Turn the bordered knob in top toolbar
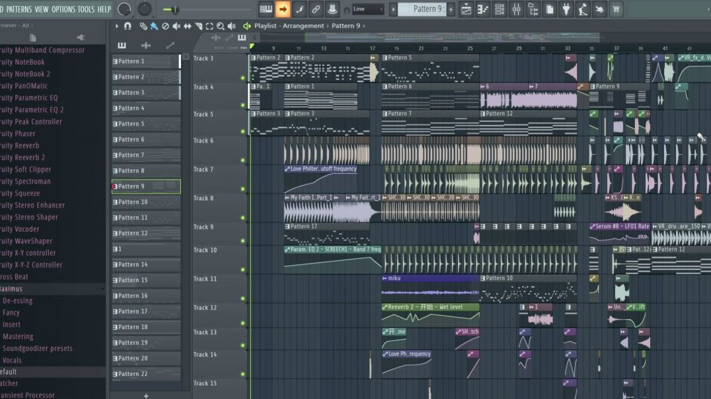This screenshot has height=399, width=711. click(124, 9)
